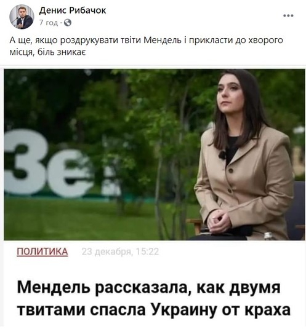Open the headline 'Мендель рассказала, как двумя'

(148, 287)
